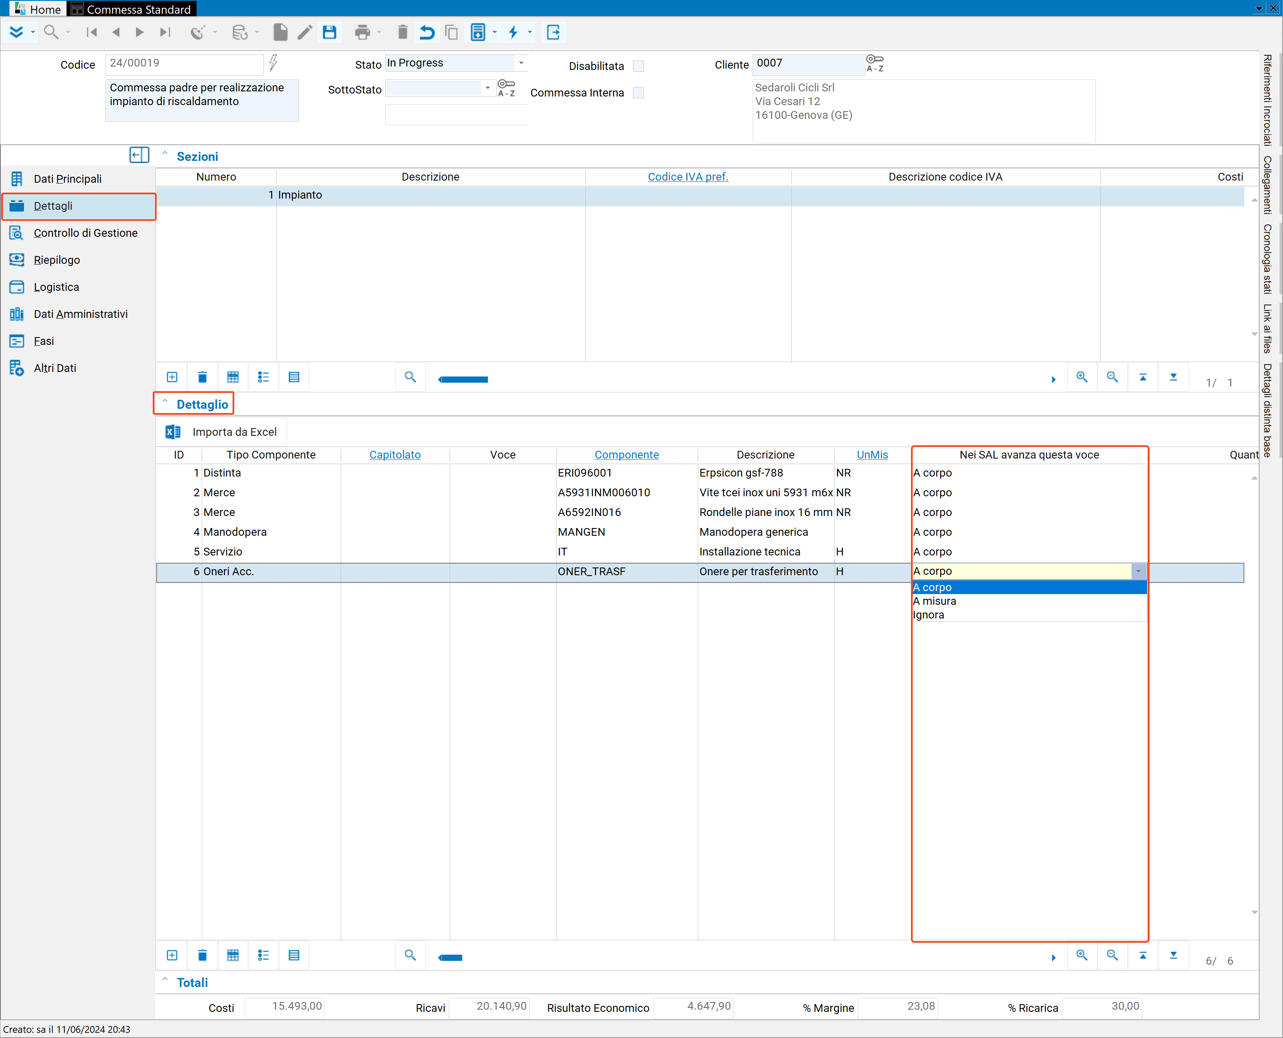
Task: Click the exit door icon
Action: pos(553,32)
